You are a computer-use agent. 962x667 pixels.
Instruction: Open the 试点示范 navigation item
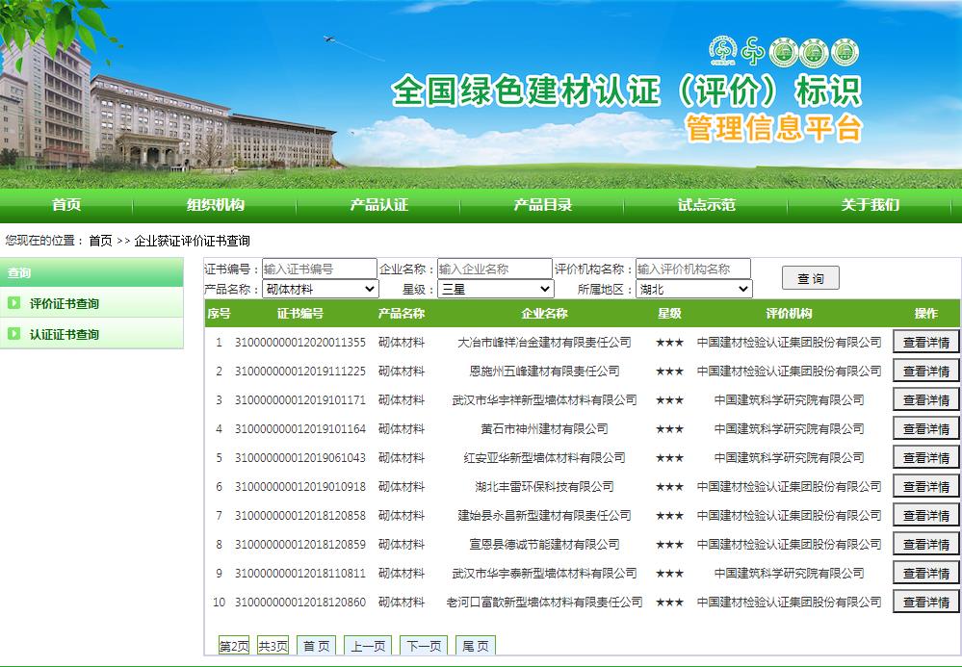(706, 204)
